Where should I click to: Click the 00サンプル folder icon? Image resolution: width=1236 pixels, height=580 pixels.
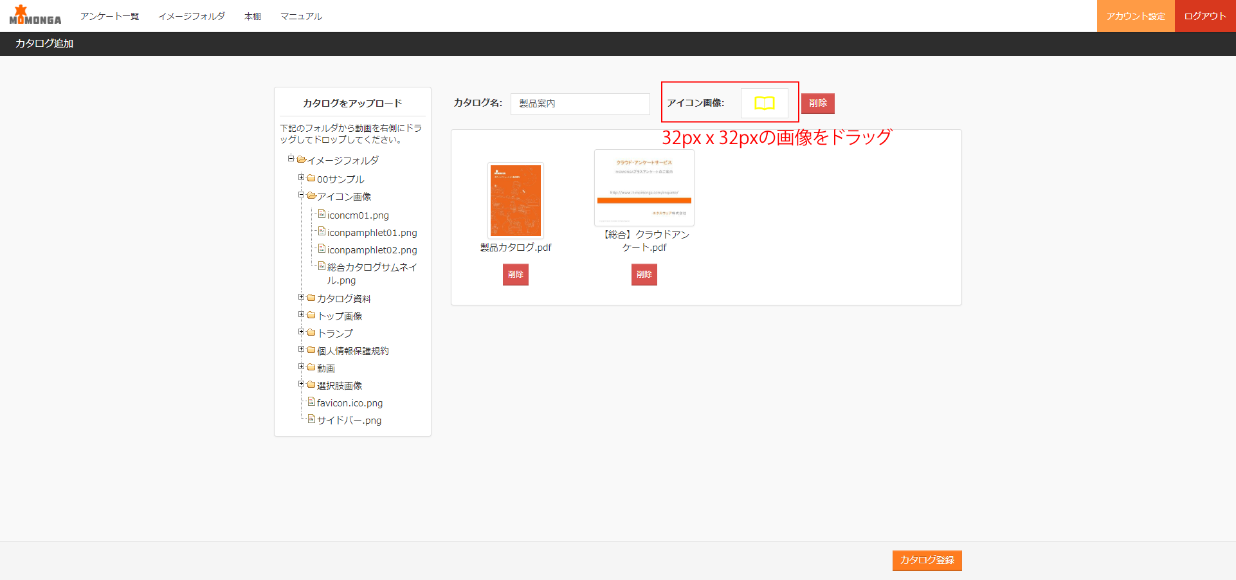[x=311, y=178]
